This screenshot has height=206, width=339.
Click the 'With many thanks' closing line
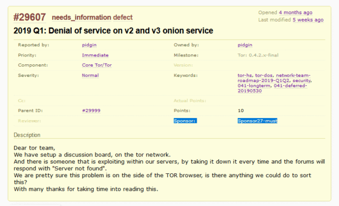pyautogui.click(x=86, y=189)
